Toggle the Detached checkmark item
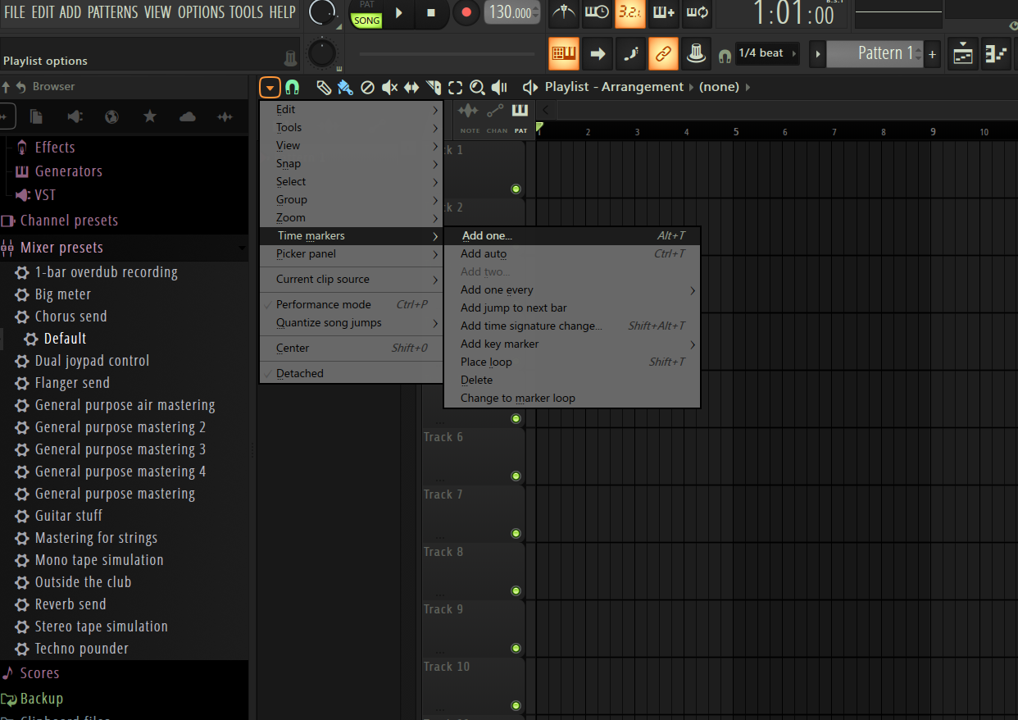Image resolution: width=1018 pixels, height=720 pixels. pos(352,374)
